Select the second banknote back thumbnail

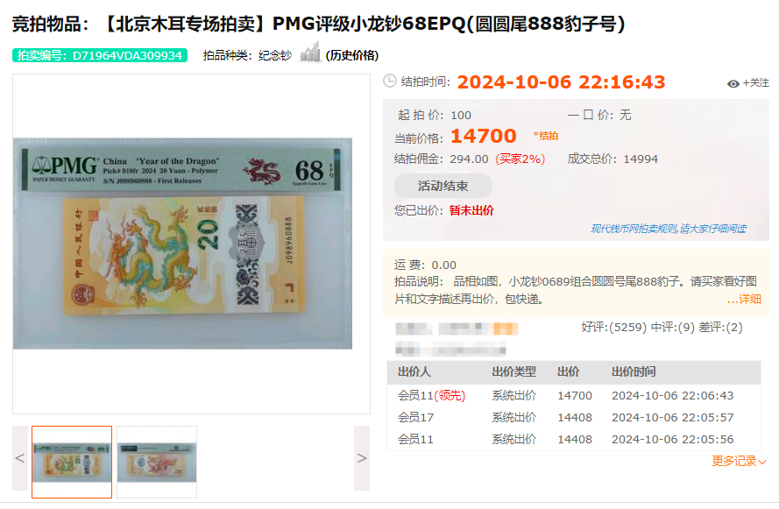pyautogui.click(x=157, y=462)
